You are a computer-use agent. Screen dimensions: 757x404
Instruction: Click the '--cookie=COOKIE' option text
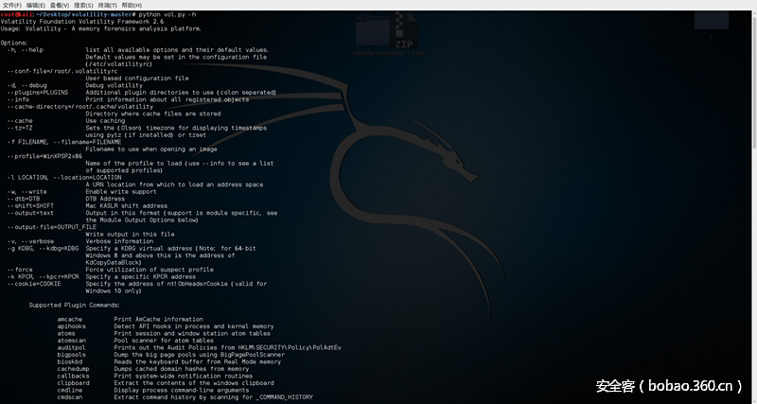click(34, 283)
